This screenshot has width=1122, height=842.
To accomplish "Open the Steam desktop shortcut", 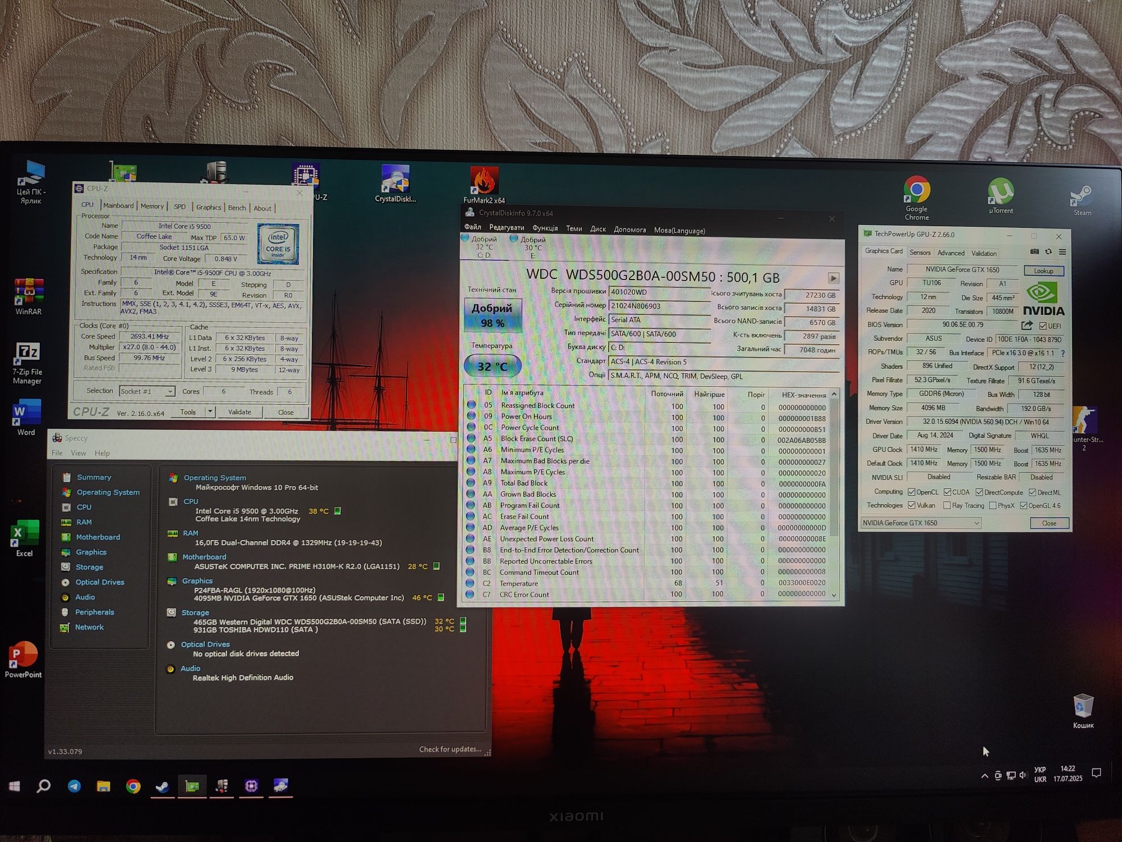I will pyautogui.click(x=1082, y=200).
